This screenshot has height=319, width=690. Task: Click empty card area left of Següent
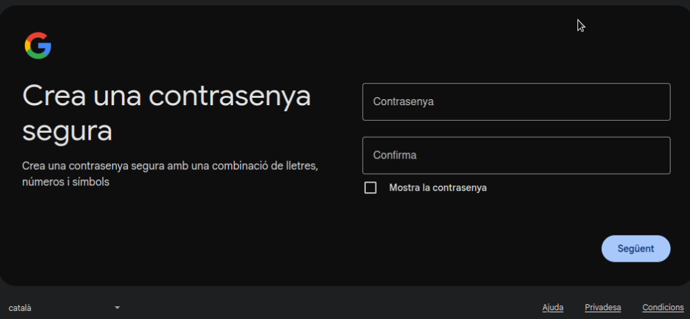(x=472, y=248)
